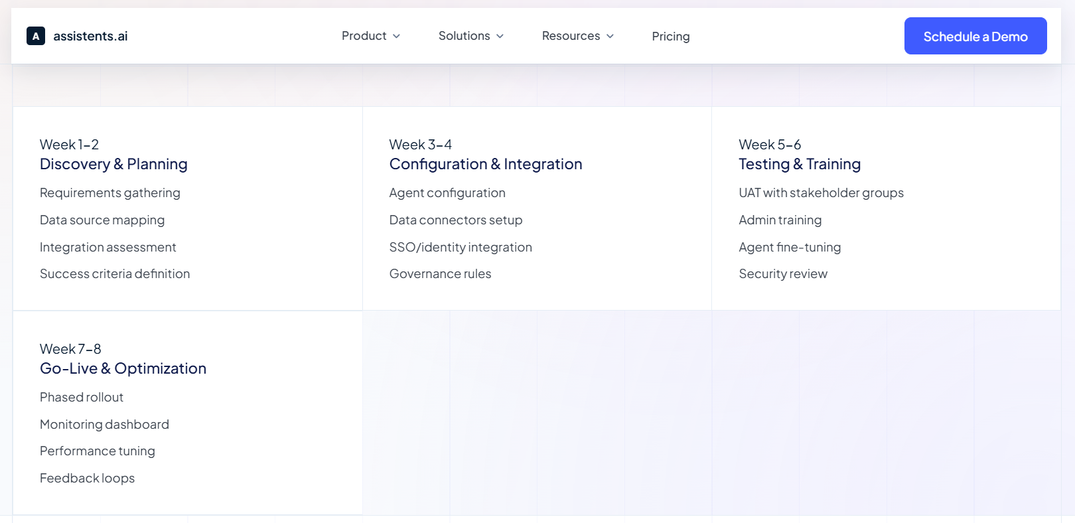Select the Configuration & Integration heading
1075x523 pixels.
point(485,164)
